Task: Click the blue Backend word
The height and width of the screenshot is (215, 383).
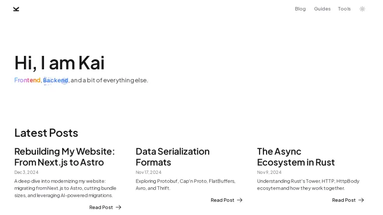Action: (56, 80)
